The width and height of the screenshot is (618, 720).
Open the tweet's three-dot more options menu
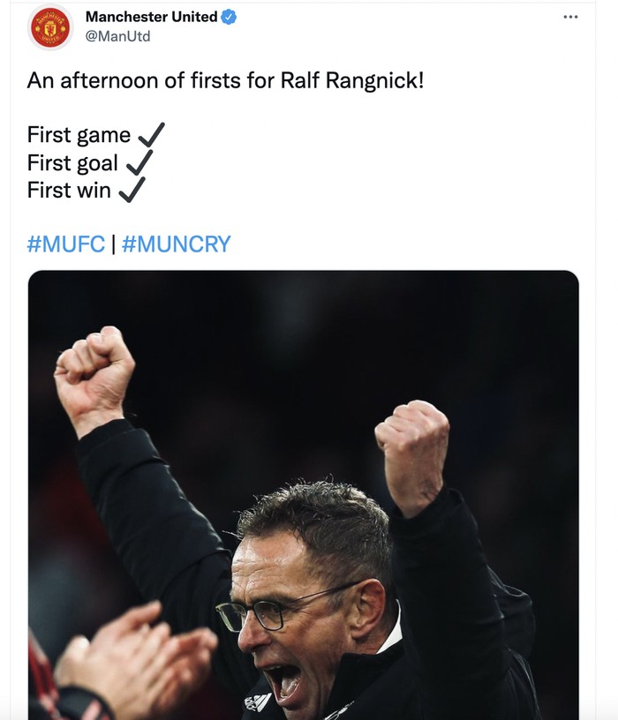570,17
